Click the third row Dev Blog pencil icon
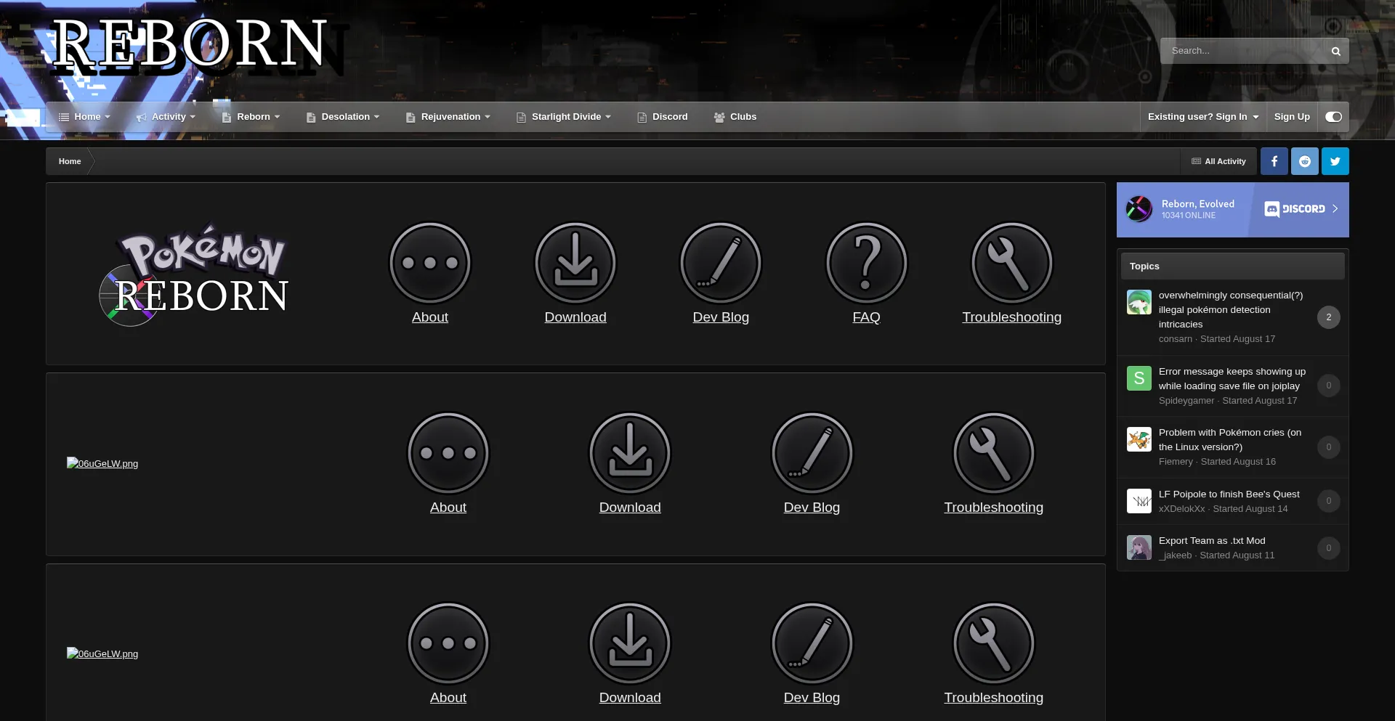 click(x=812, y=643)
